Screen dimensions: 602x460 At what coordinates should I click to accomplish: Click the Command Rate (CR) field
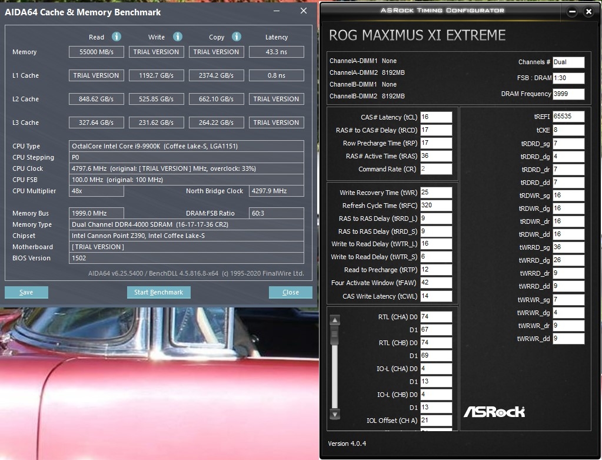pos(436,168)
